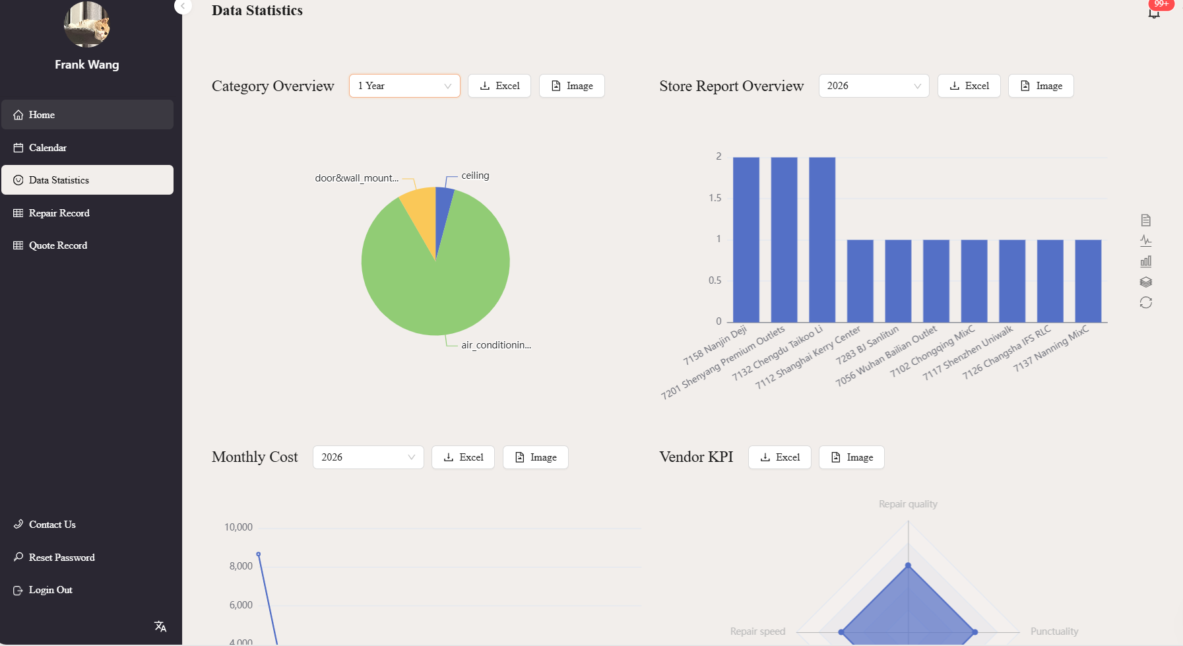Click the radar point on the Repair quality axis
Screen dimensions: 1183x646
909,565
